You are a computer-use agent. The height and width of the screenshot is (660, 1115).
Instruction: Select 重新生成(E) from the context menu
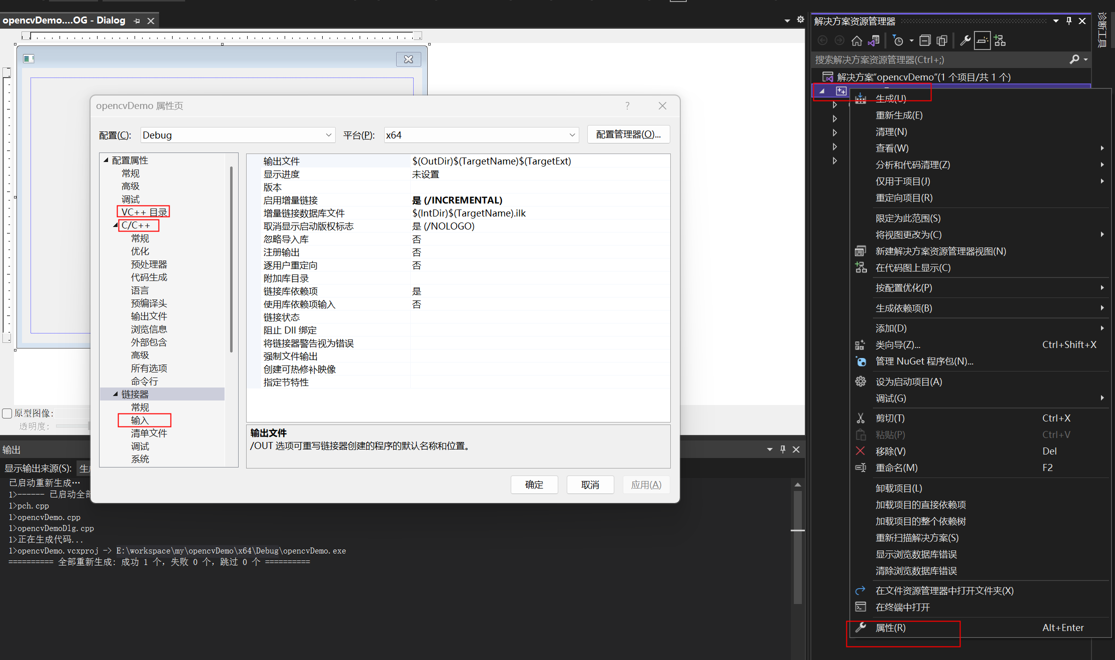(x=899, y=115)
